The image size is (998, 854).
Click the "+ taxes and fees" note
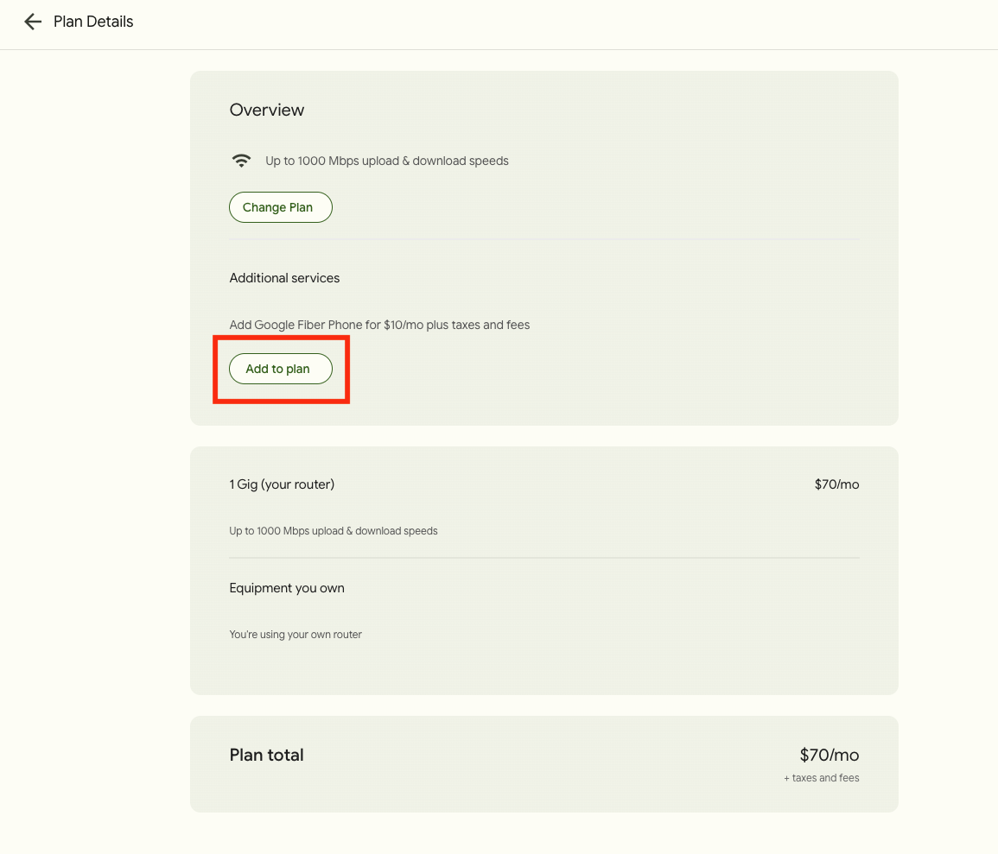[821, 778]
